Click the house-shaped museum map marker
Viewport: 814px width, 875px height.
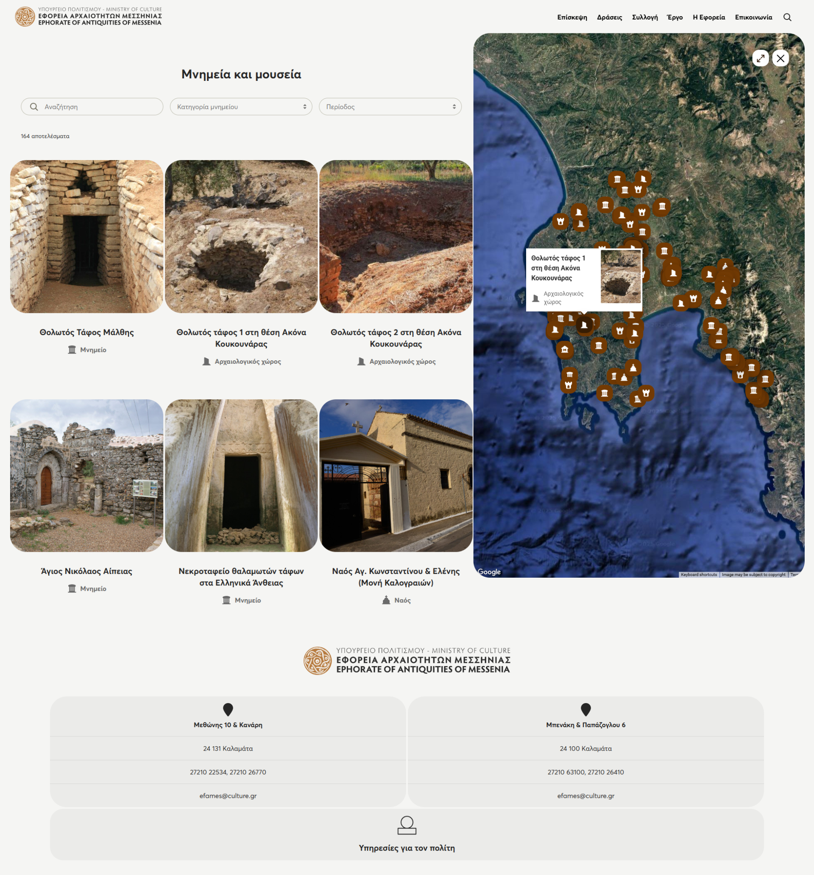click(565, 350)
